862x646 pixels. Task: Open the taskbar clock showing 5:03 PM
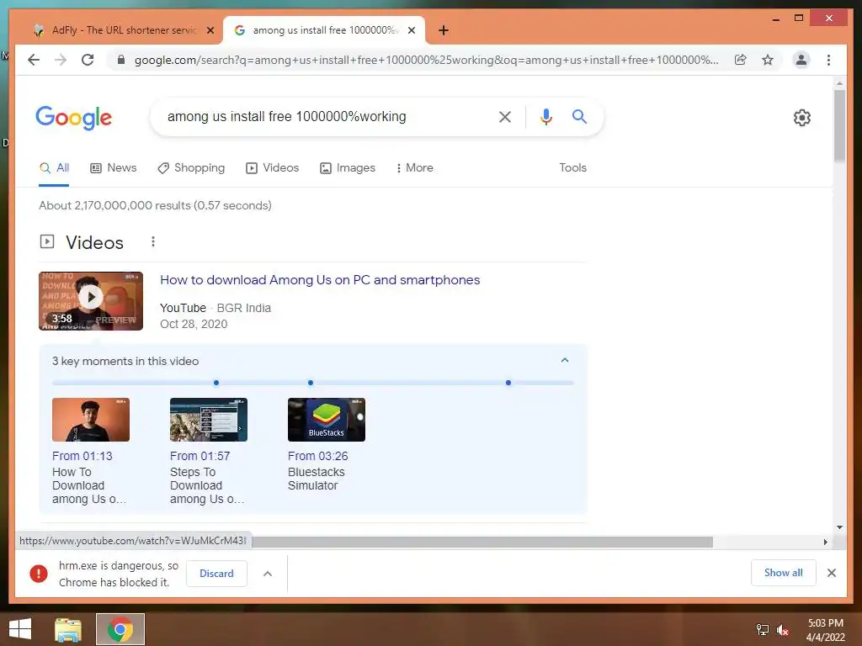tap(825, 630)
